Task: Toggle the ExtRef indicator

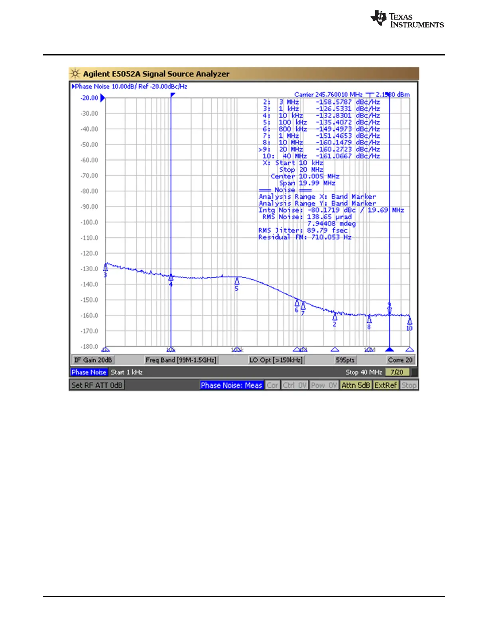Action: (386, 385)
